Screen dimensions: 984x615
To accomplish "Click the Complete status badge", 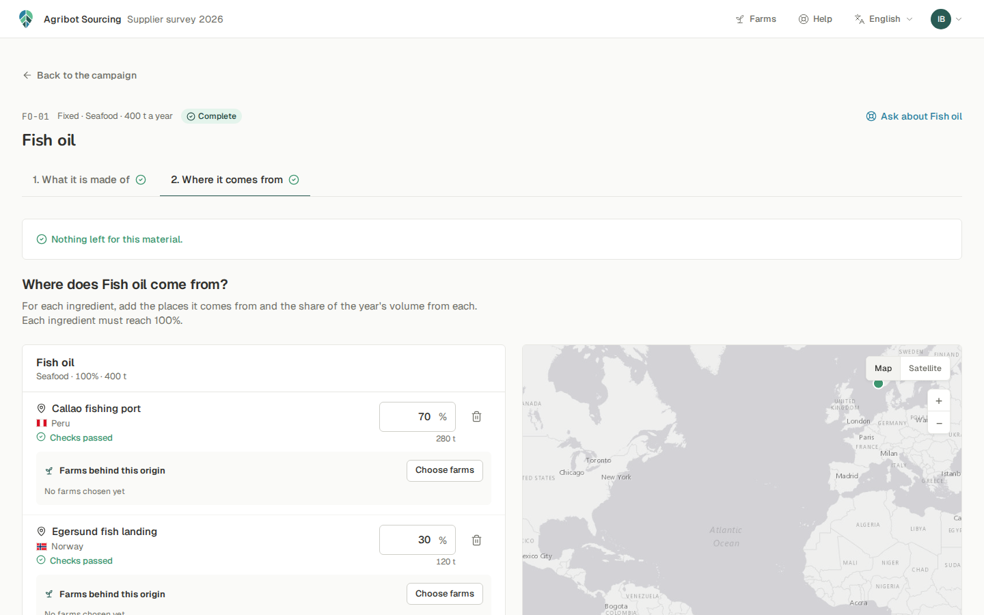I will coord(212,116).
